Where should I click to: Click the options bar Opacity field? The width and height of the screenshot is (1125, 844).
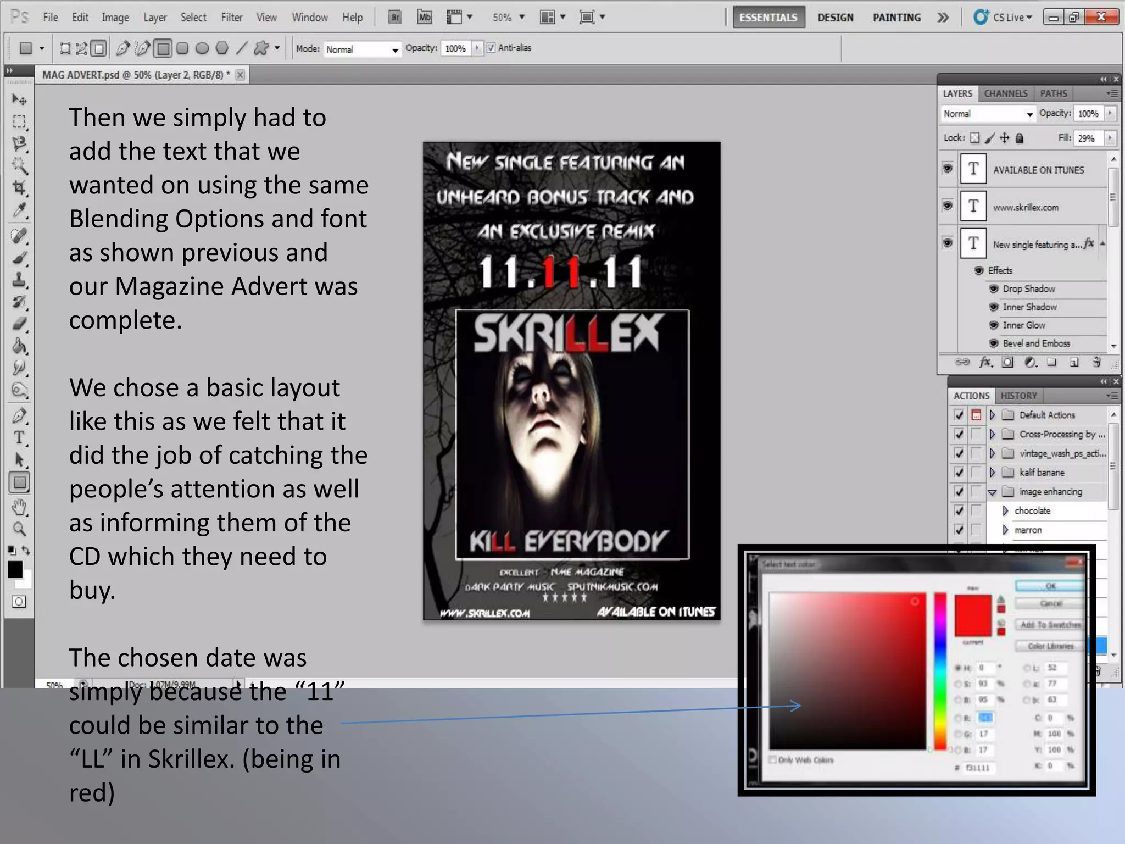pos(455,48)
